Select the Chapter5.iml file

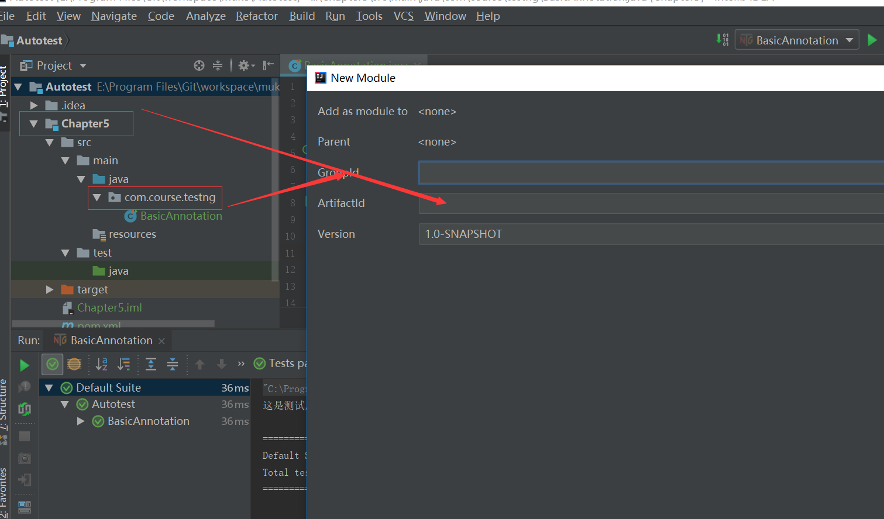tap(109, 308)
